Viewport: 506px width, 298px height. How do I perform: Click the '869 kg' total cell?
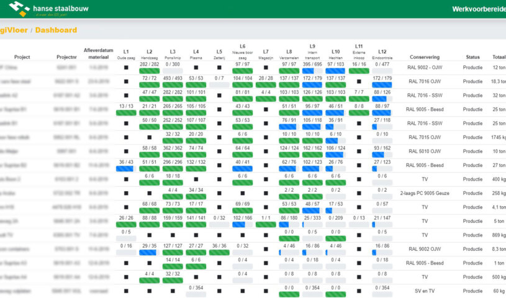point(499,235)
